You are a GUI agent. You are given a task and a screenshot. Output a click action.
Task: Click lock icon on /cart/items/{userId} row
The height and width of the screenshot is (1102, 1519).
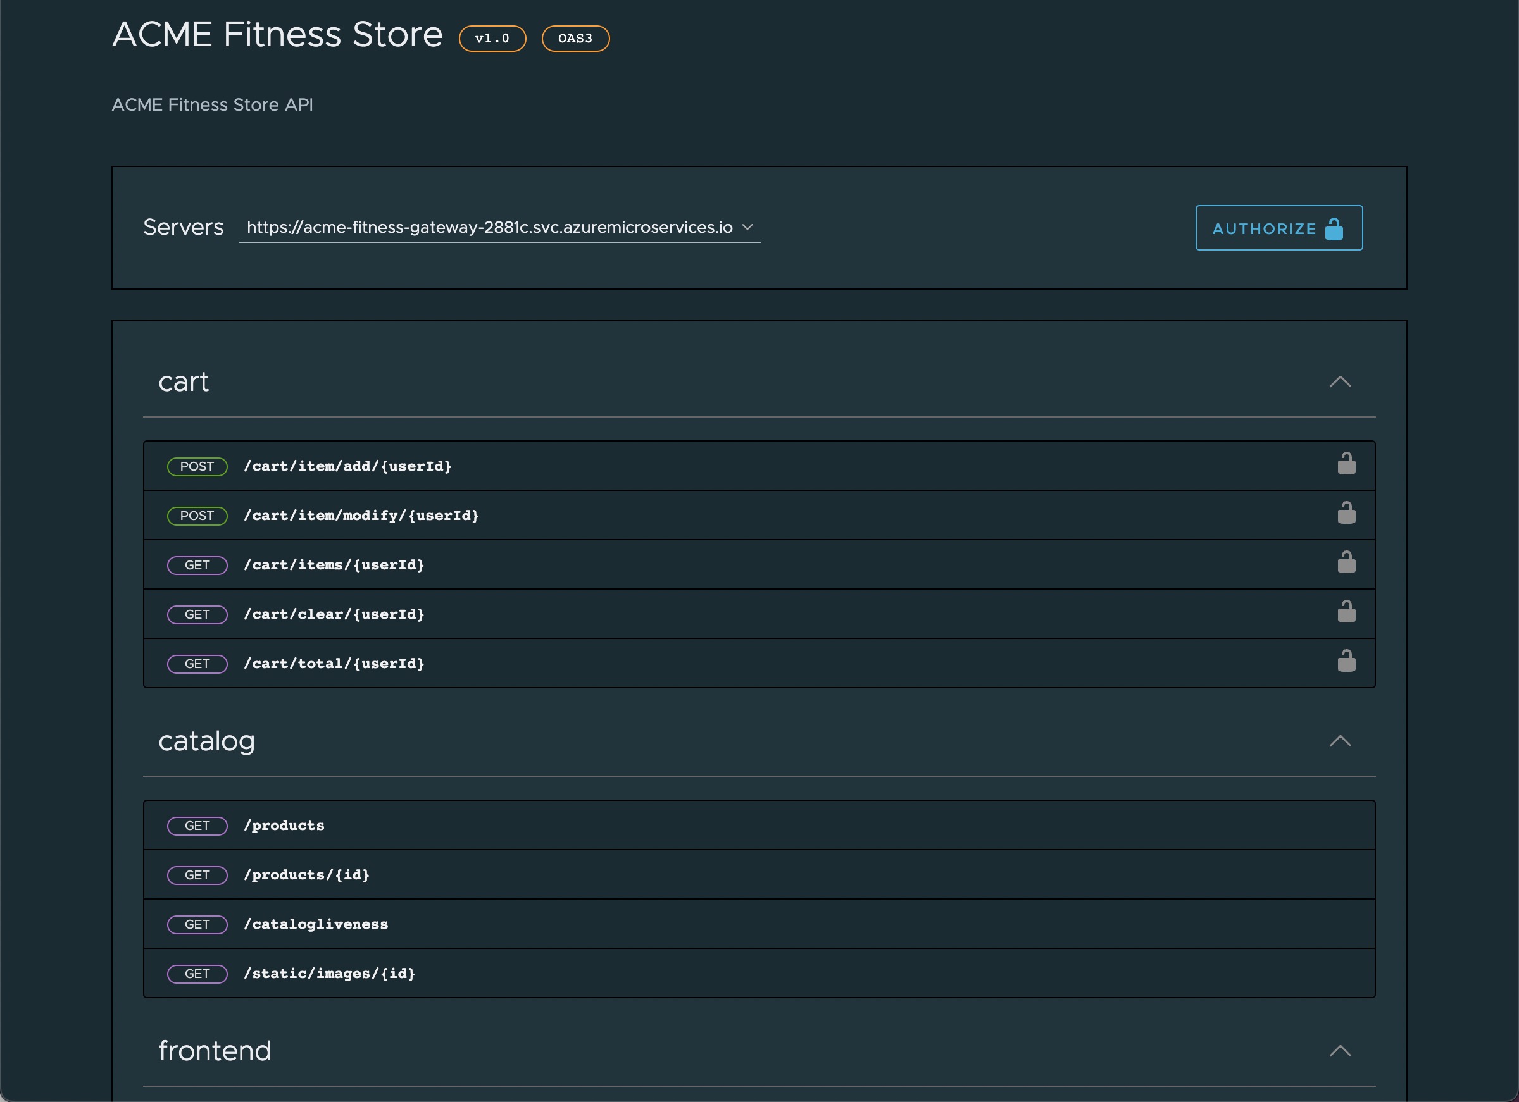[x=1346, y=562]
